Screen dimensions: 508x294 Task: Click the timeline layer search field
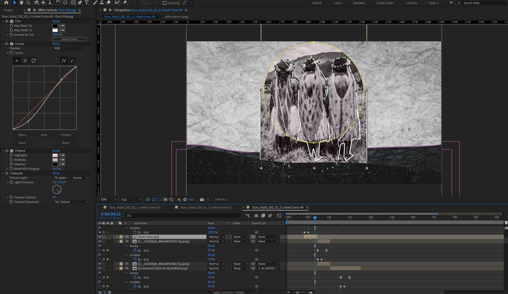click(183, 216)
